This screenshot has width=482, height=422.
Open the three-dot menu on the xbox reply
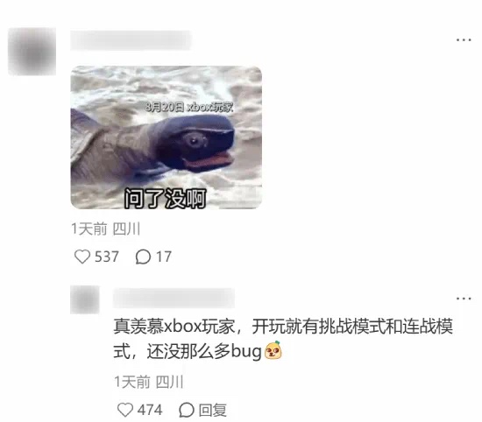point(464,299)
